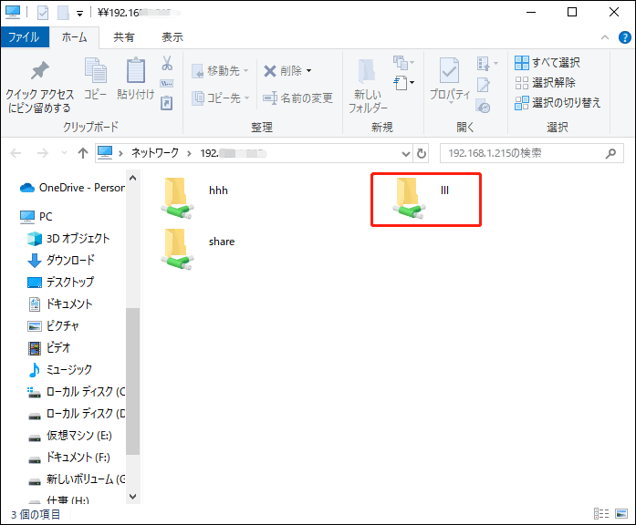Click the New folder (新しいフォルダー) icon
Viewport: 636px width, 525px height.
click(x=367, y=71)
